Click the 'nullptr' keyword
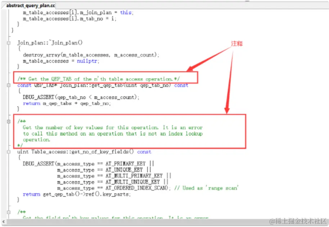Viewport: 329px width, 227px height. [x=88, y=61]
